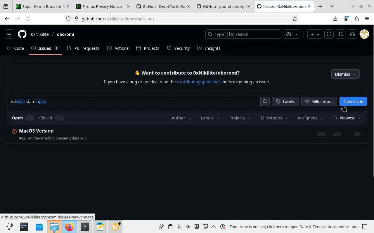Open the Insights tab
The height and width of the screenshot is (233, 374).
[209, 48]
